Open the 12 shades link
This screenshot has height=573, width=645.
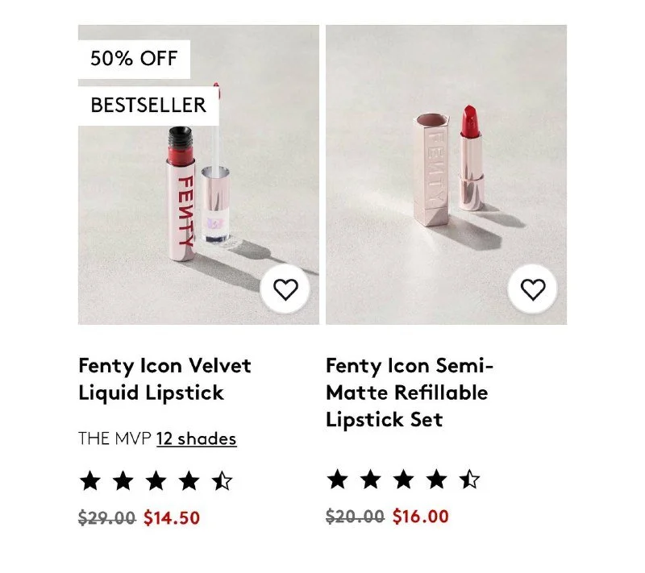196,438
